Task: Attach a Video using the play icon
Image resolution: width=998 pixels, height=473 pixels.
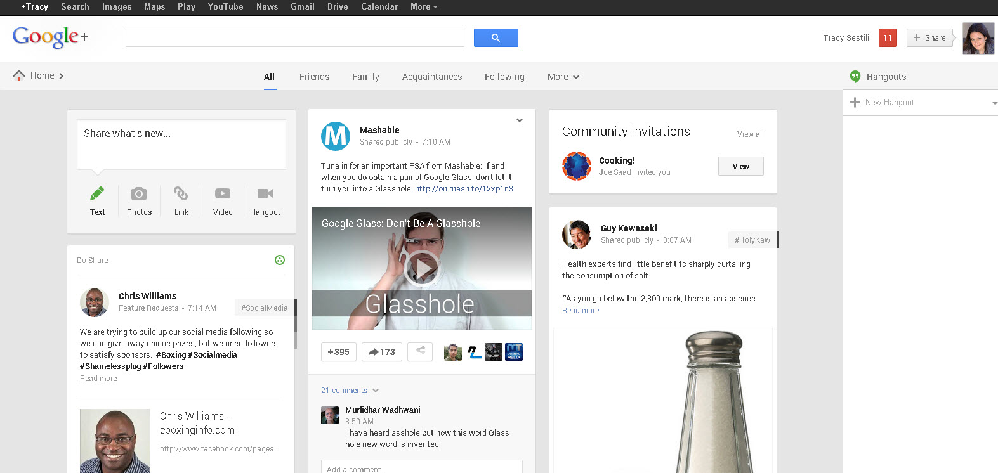Action: (x=223, y=193)
